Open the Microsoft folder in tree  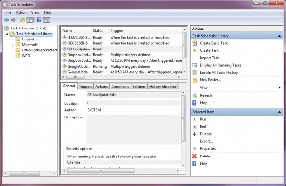[30, 45]
